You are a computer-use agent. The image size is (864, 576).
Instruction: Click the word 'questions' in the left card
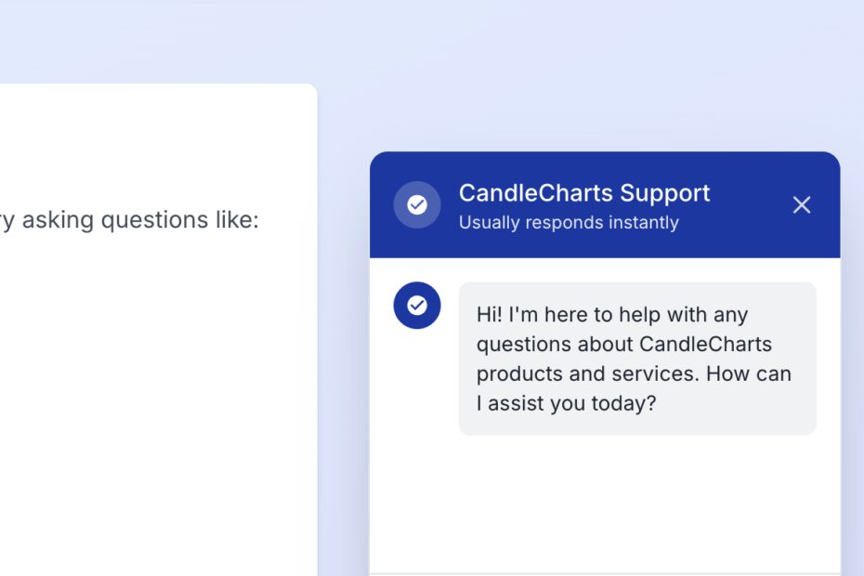(154, 220)
